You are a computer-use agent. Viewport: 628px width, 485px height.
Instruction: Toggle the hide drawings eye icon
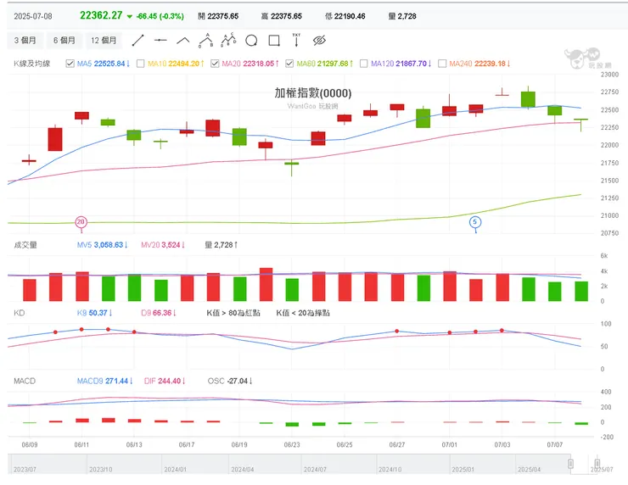tap(319, 41)
